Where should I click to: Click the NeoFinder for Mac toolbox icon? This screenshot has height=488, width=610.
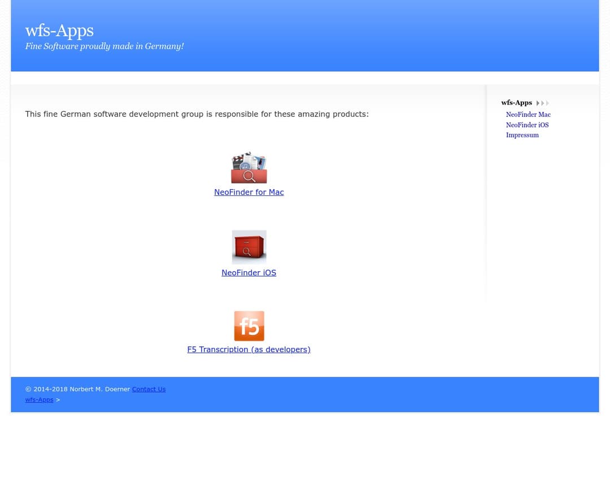tap(249, 168)
